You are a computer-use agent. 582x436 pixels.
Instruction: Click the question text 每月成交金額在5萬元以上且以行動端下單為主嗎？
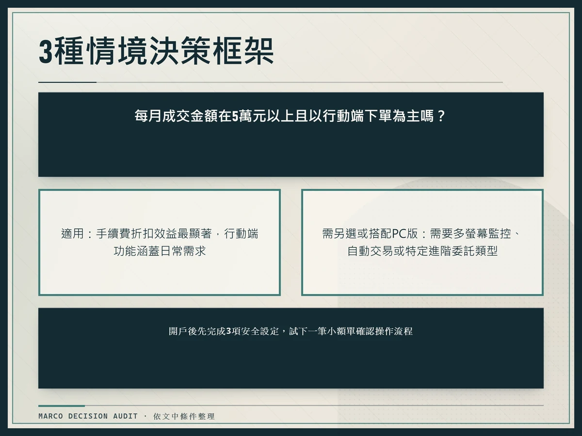click(291, 116)
